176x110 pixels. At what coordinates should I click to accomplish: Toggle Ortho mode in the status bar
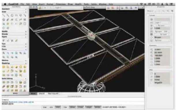click(x=58, y=107)
